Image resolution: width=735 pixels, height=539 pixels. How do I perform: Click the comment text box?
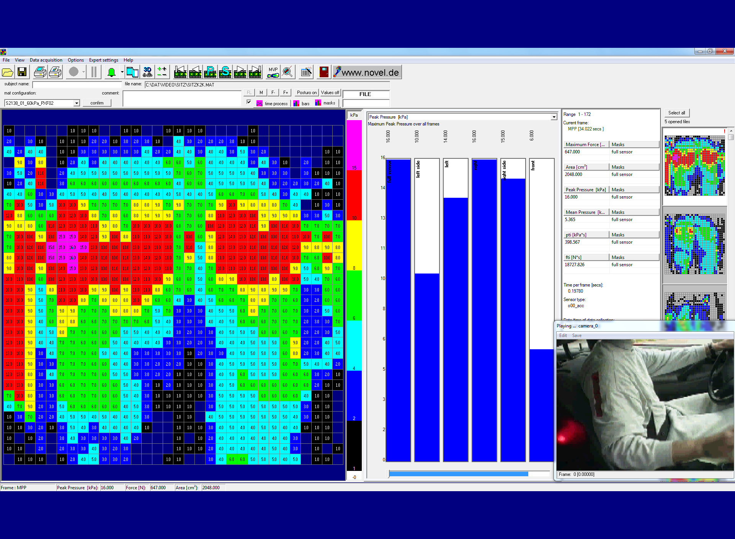pos(182,98)
